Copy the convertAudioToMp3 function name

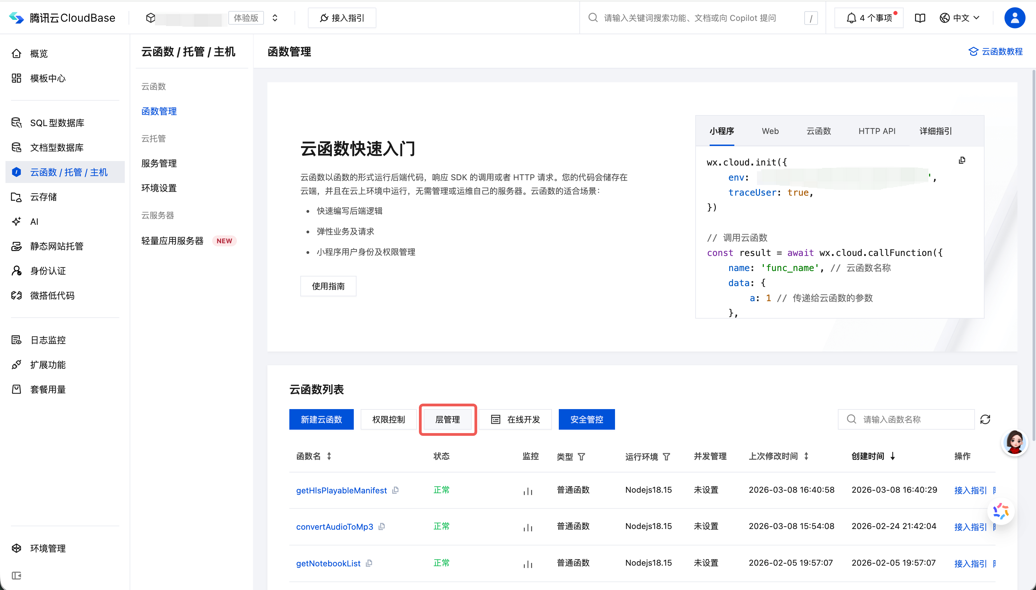click(x=382, y=526)
